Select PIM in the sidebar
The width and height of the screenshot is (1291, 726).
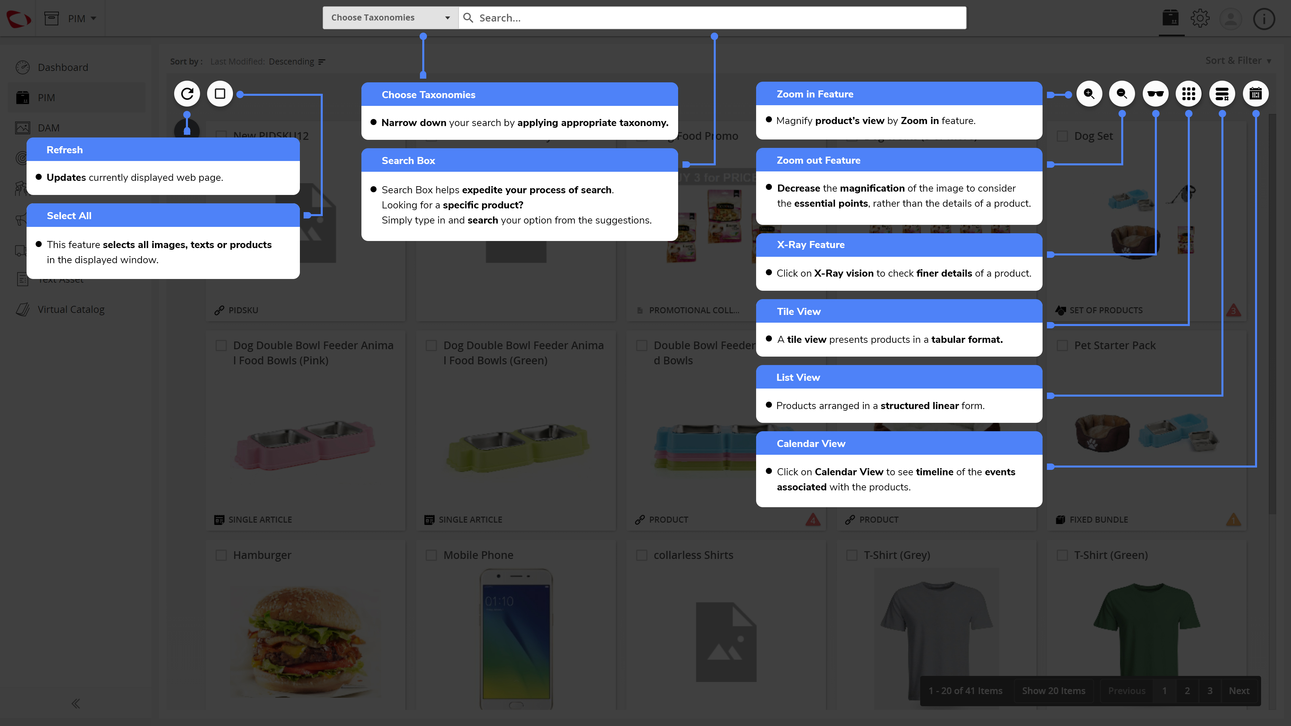click(77, 98)
